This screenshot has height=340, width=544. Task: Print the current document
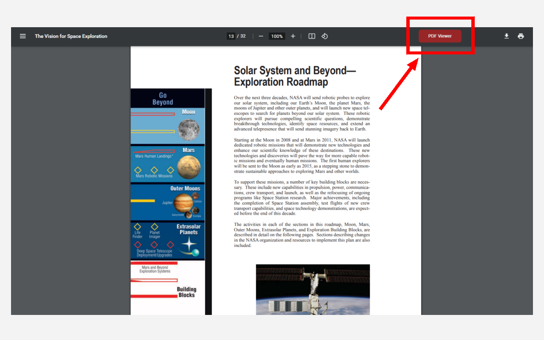point(521,36)
